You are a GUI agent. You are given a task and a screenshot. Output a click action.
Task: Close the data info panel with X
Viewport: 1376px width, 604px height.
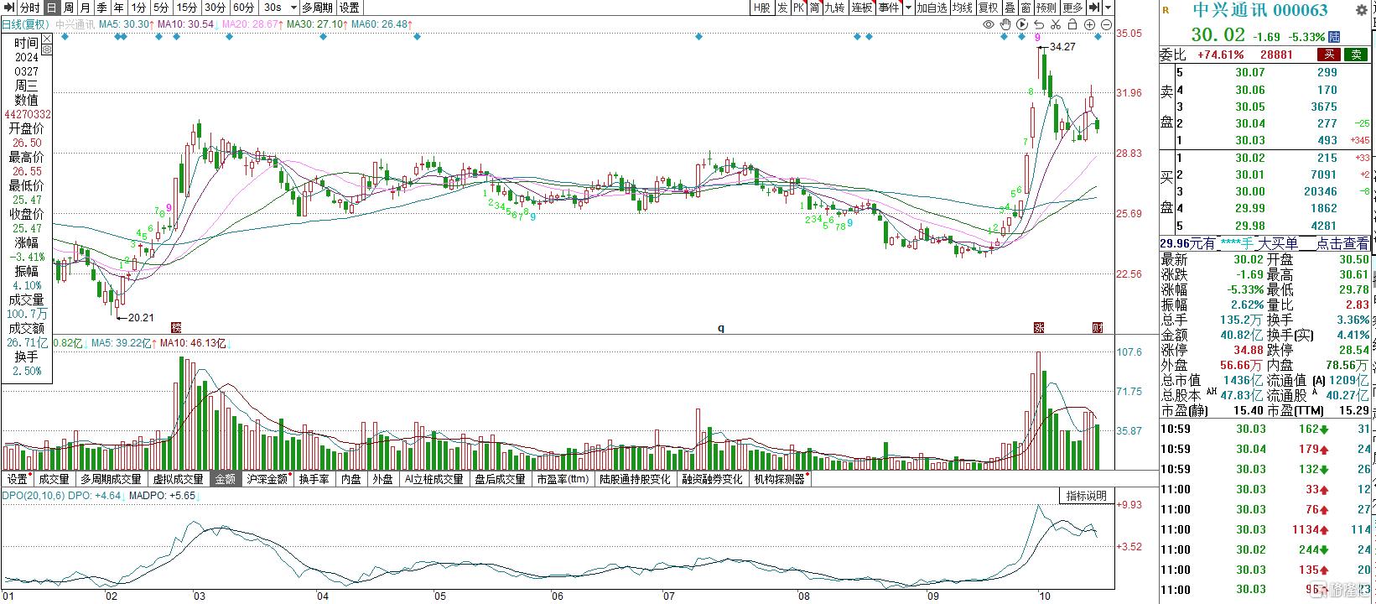[47, 39]
